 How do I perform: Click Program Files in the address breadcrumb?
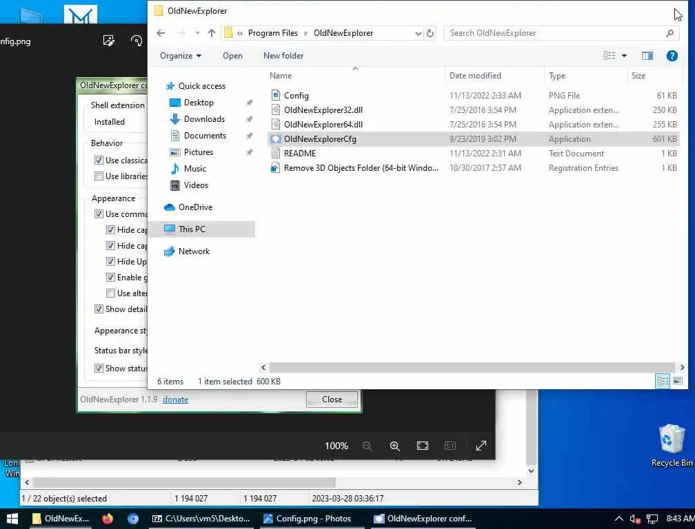[x=273, y=33]
